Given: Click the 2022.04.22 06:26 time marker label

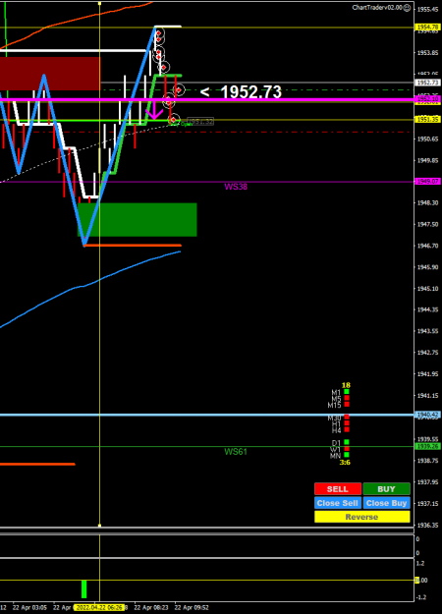Looking at the screenshot, I should [x=99, y=608].
